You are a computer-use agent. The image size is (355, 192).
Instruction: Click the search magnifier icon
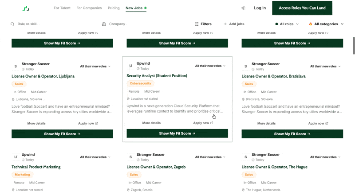12,24
